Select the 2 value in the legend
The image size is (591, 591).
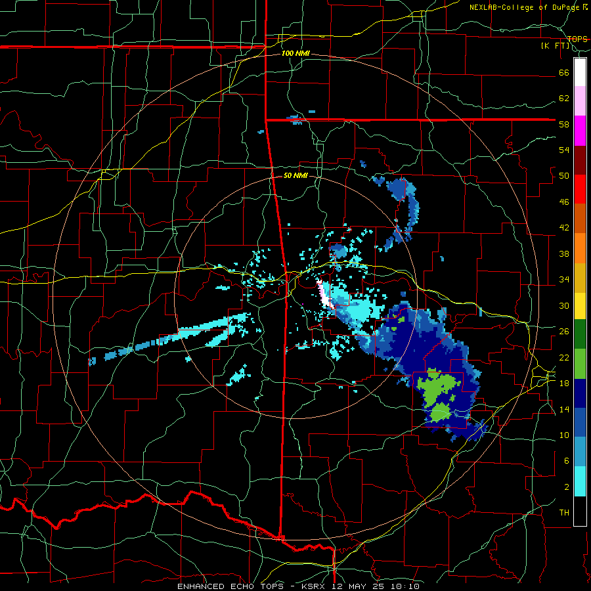tap(567, 487)
